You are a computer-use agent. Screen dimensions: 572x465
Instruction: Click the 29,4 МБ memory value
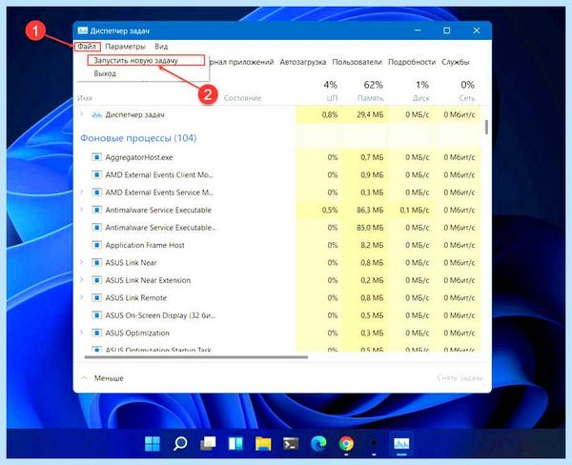coord(370,115)
